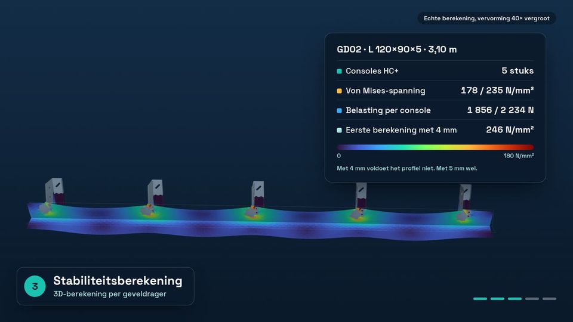This screenshot has width=573, height=322.
Task: Click the light Eerste berekening legend square
Action: (339, 131)
